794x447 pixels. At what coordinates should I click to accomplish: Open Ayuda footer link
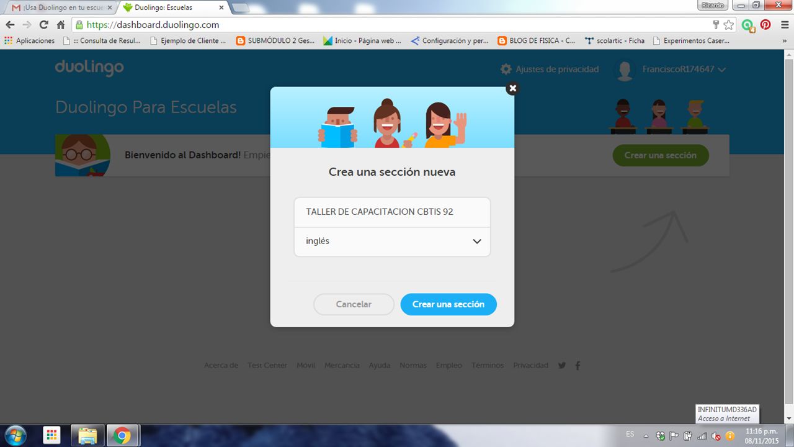click(380, 365)
